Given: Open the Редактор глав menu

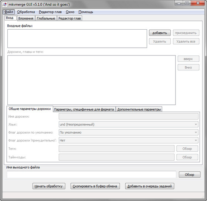Looking at the screenshot, I should [x=50, y=12].
